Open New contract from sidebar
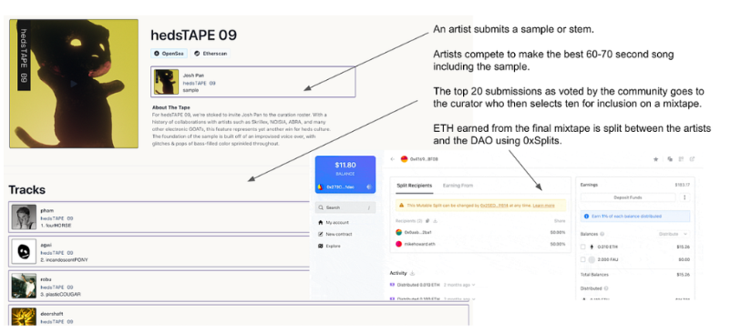Screen dimensions: 731x333 pyautogui.click(x=335, y=235)
